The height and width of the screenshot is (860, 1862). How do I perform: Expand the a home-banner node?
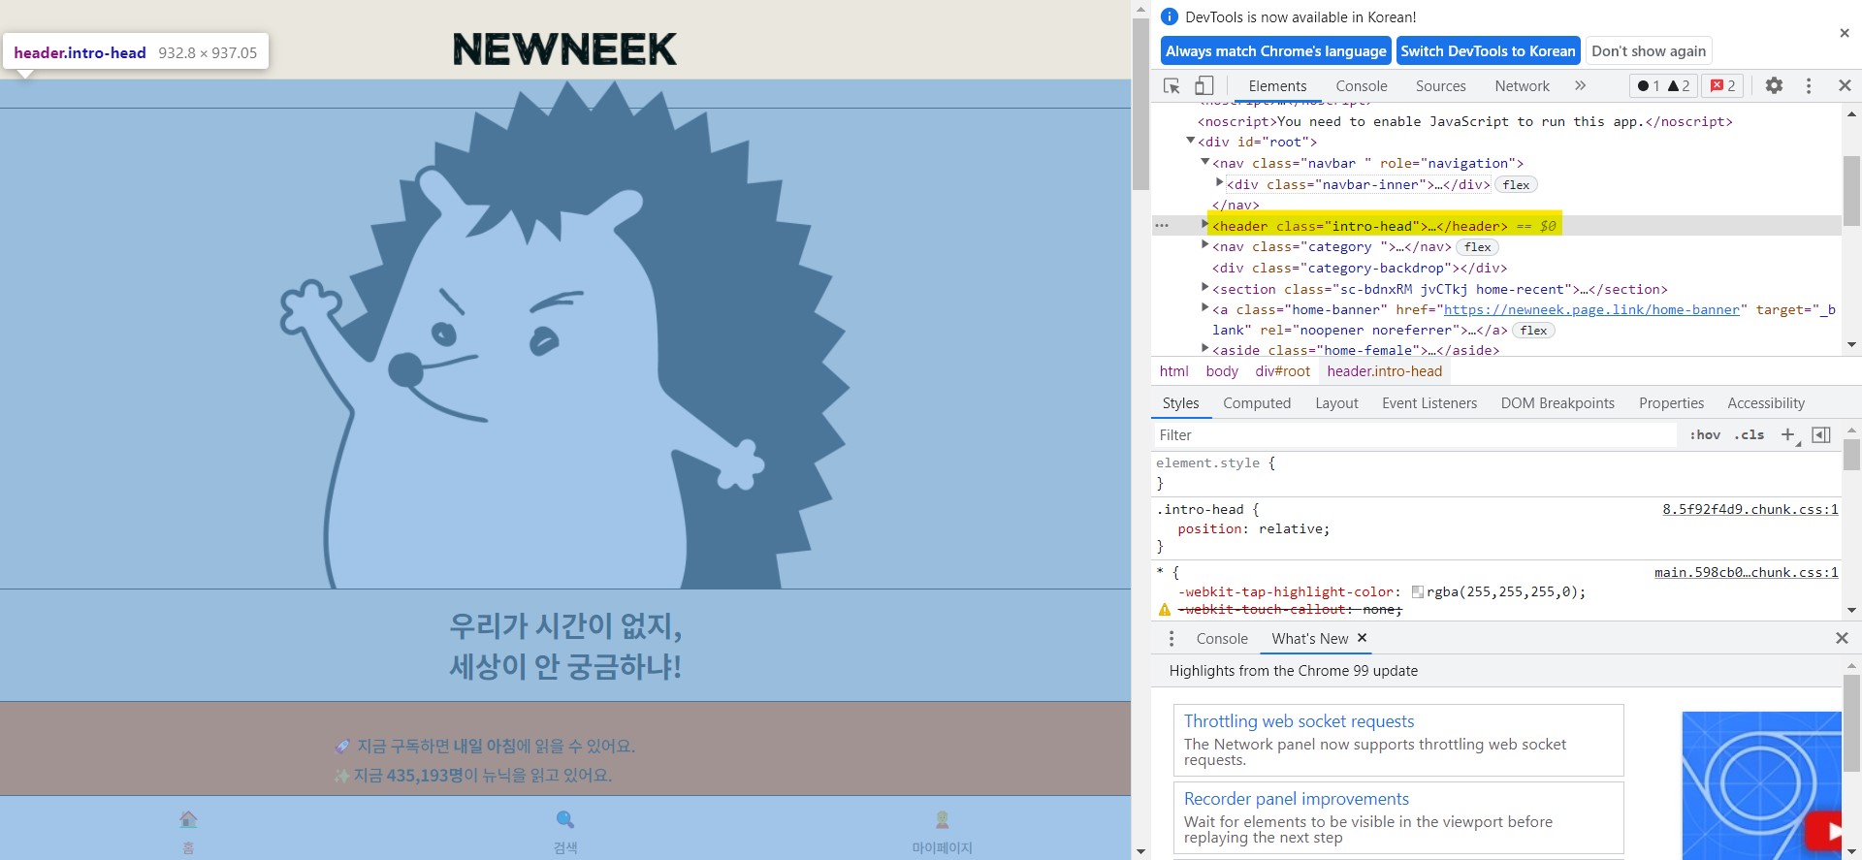(1205, 307)
